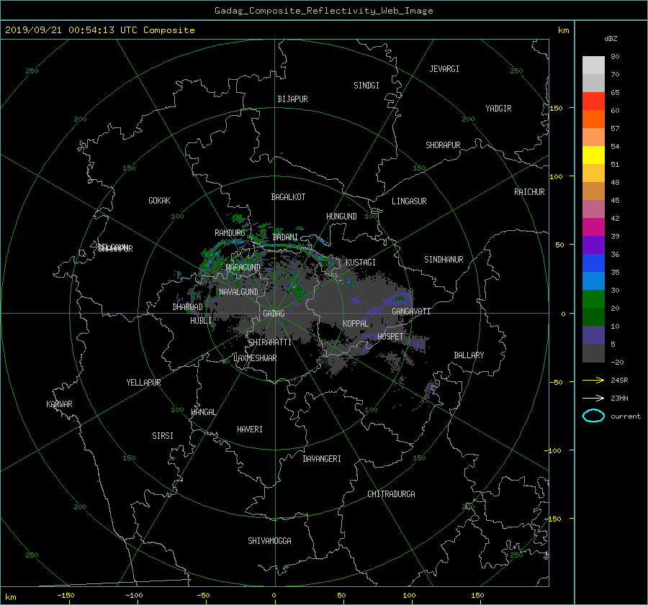
Task: Click the 'KUSTAGI' city label
Action: [361, 263]
